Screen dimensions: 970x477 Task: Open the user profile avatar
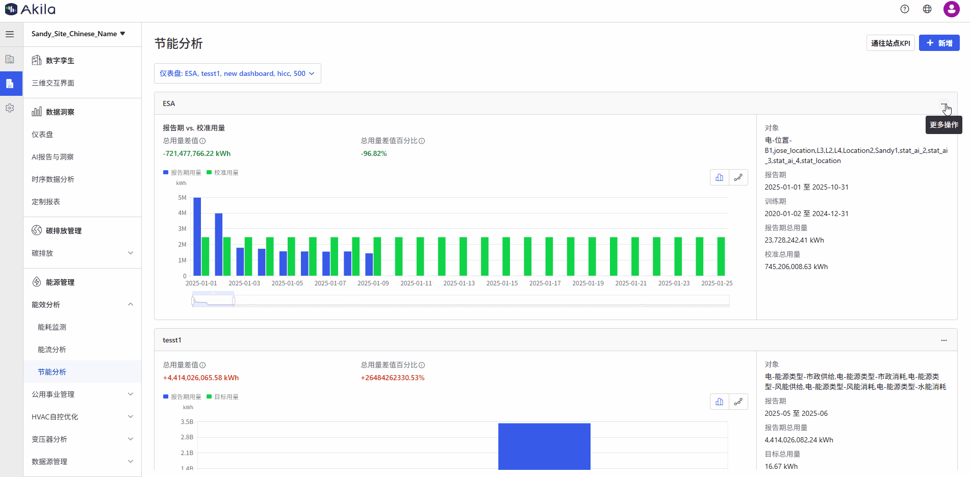pyautogui.click(x=951, y=9)
